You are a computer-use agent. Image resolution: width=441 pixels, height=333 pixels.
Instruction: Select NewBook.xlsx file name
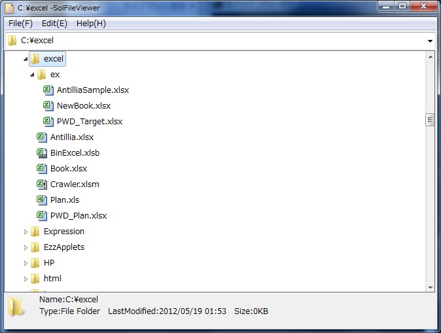[x=84, y=106]
